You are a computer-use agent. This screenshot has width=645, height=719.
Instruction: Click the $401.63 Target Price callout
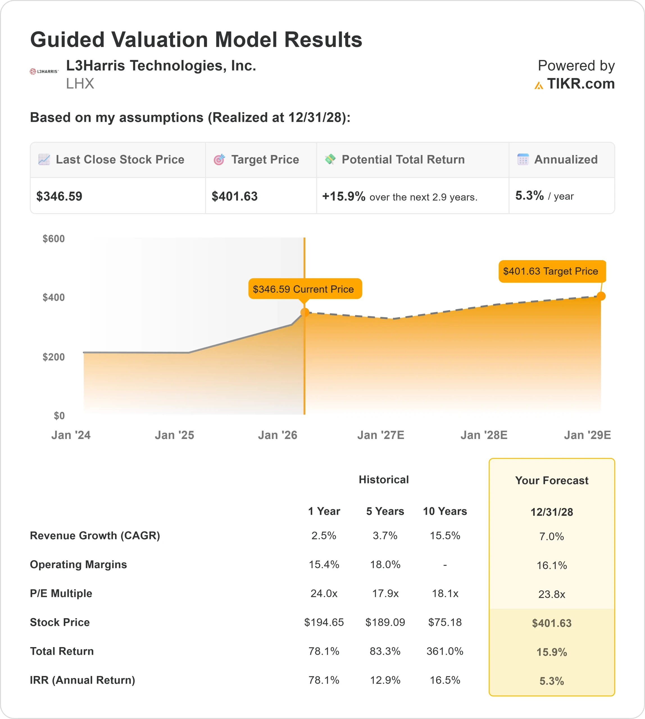pyautogui.click(x=552, y=271)
